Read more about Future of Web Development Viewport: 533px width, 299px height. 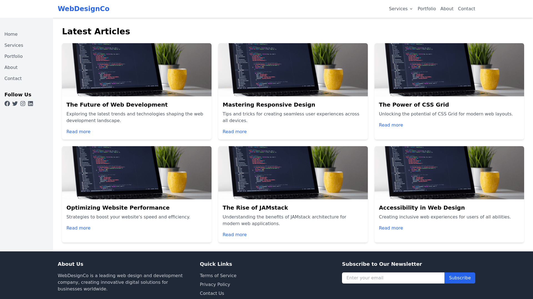78,132
